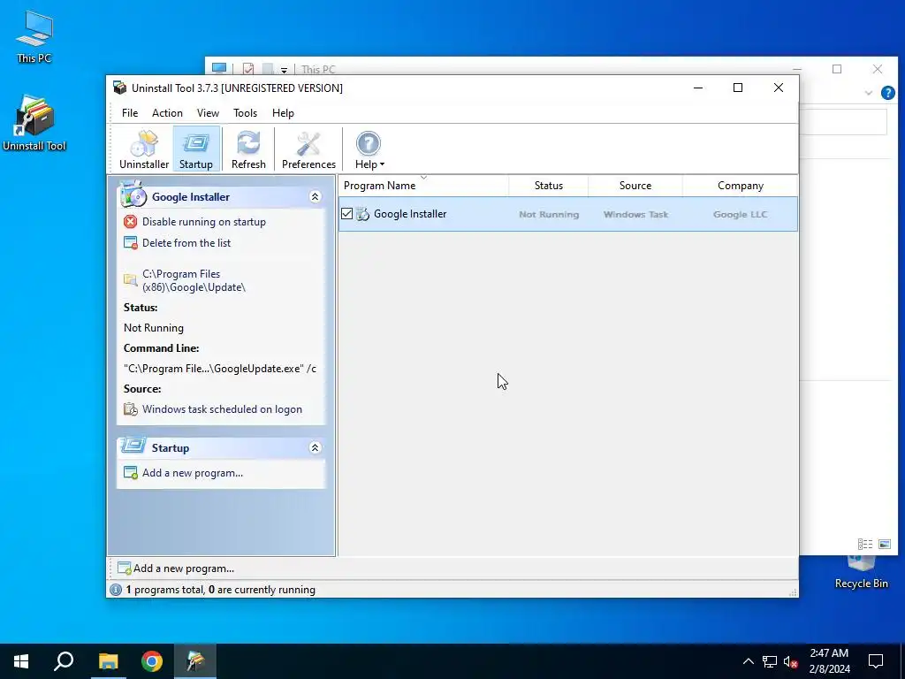This screenshot has width=905, height=679.
Task: Open Uninstall Tool desktop shortcut
Action: coord(34,123)
